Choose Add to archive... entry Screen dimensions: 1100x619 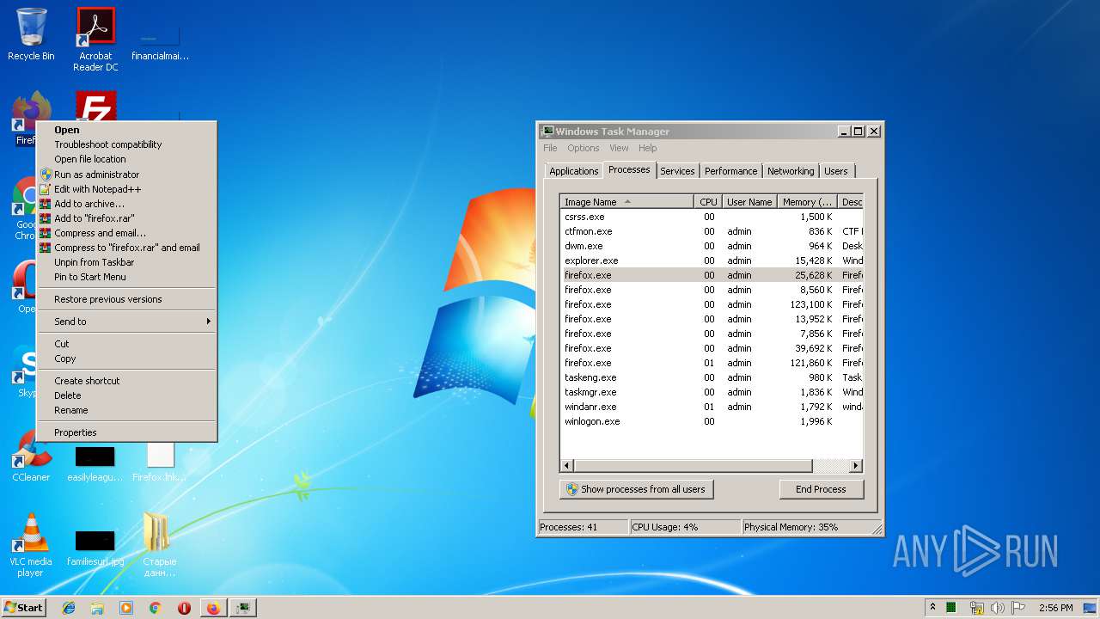coord(126,204)
